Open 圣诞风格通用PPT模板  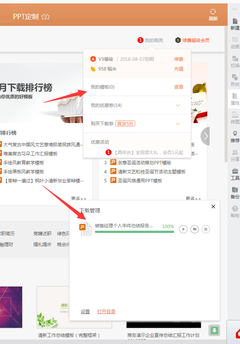140,180
